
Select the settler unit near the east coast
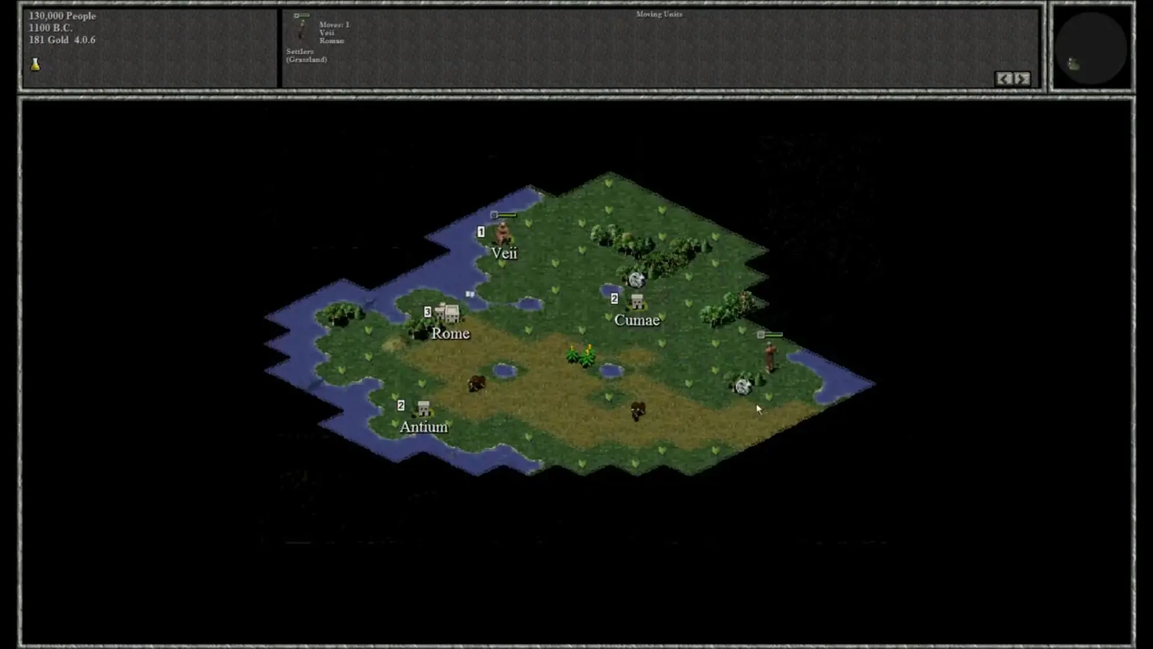[x=770, y=357]
